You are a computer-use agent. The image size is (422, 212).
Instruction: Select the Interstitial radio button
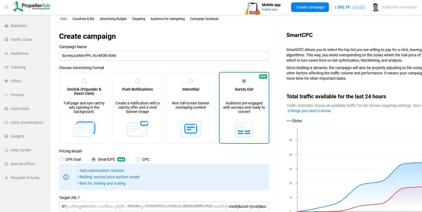click(191, 81)
